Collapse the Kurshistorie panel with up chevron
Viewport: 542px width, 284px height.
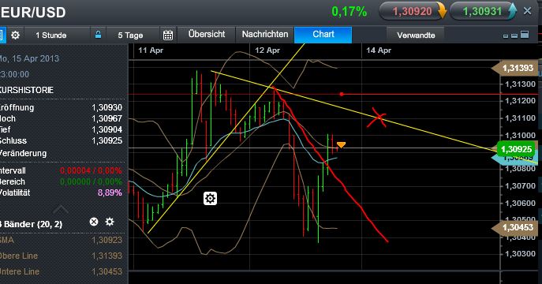(61, 209)
